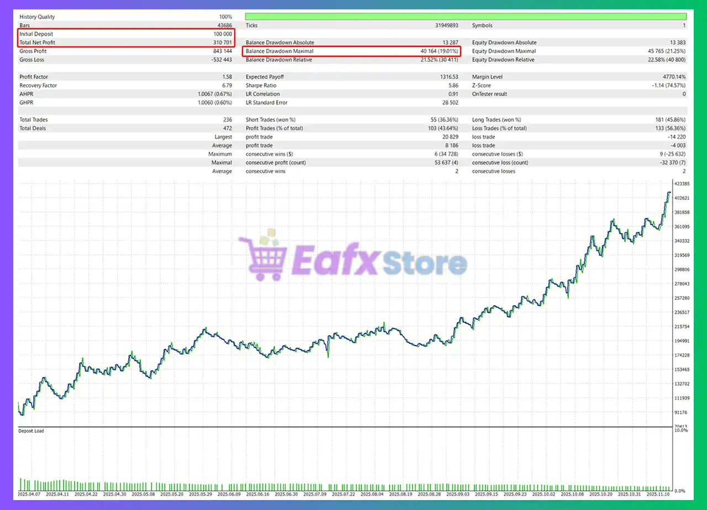Select the Total Net Profit label
Viewport: 707px width, 510px height.
(x=37, y=42)
